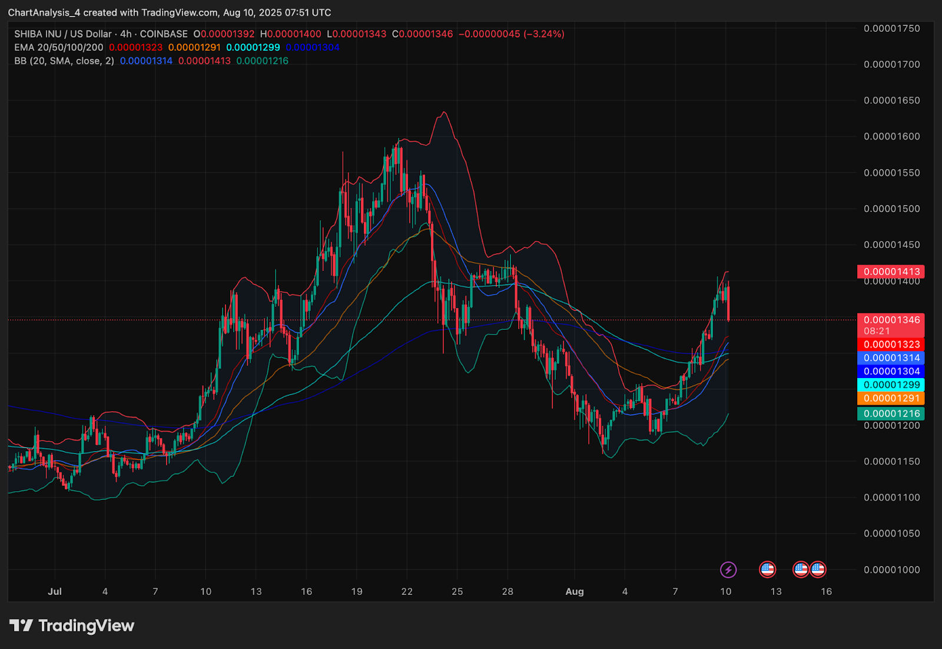Screen dimensions: 942x649
Task: Select the orange 0.00001291 price tag
Action: [891, 398]
